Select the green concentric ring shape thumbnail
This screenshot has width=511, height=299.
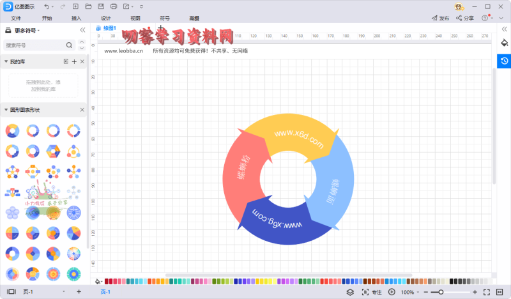pyautogui.click(x=73, y=274)
